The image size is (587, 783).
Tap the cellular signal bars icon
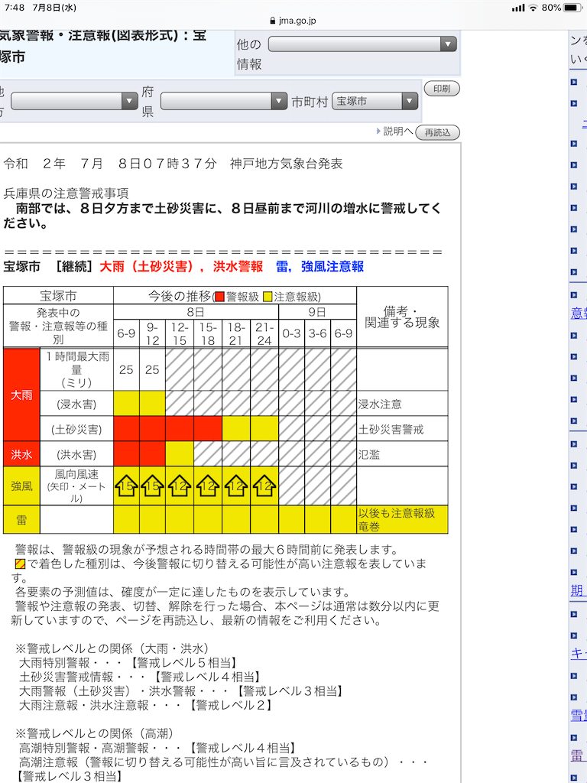coord(518,8)
